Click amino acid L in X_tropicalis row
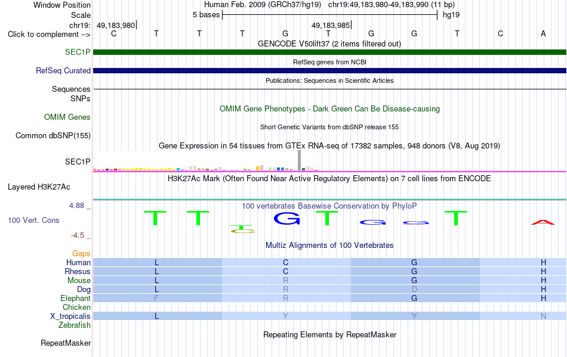 click(x=156, y=316)
